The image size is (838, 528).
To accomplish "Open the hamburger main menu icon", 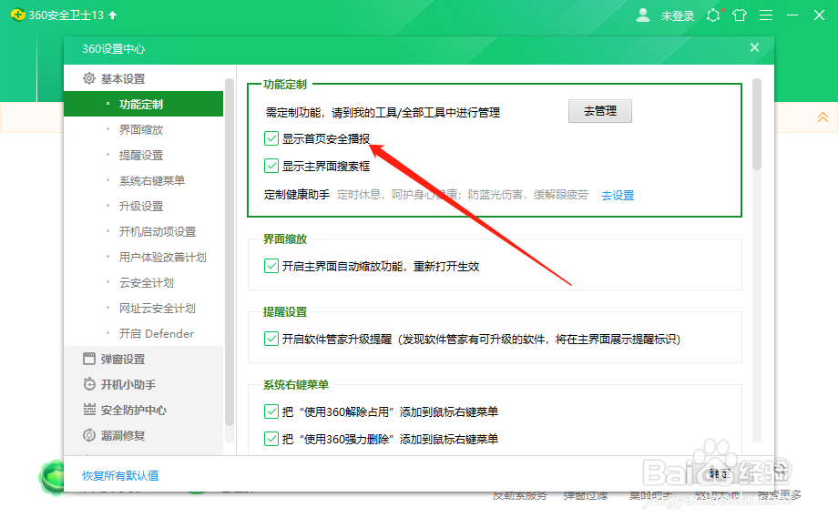I will (x=765, y=15).
